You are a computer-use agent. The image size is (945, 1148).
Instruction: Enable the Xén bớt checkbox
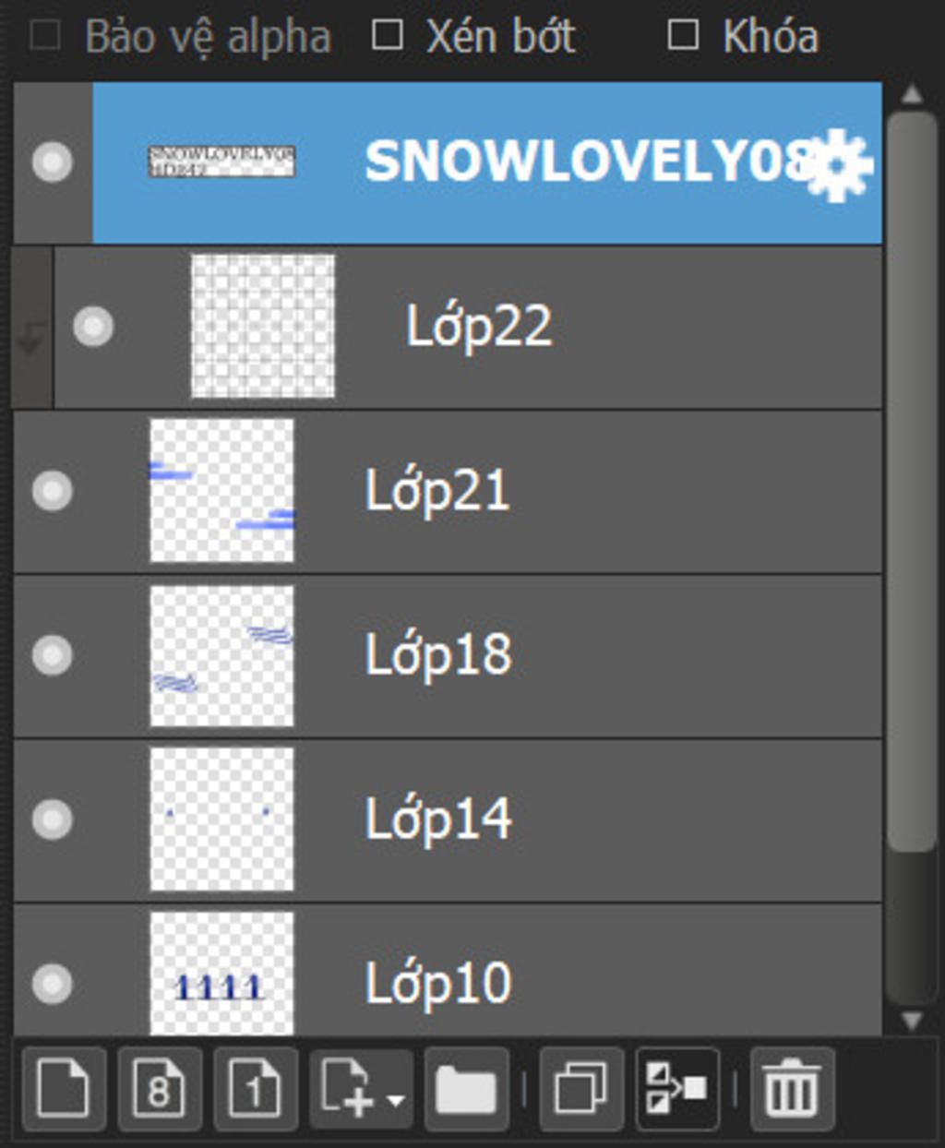pos(387,36)
